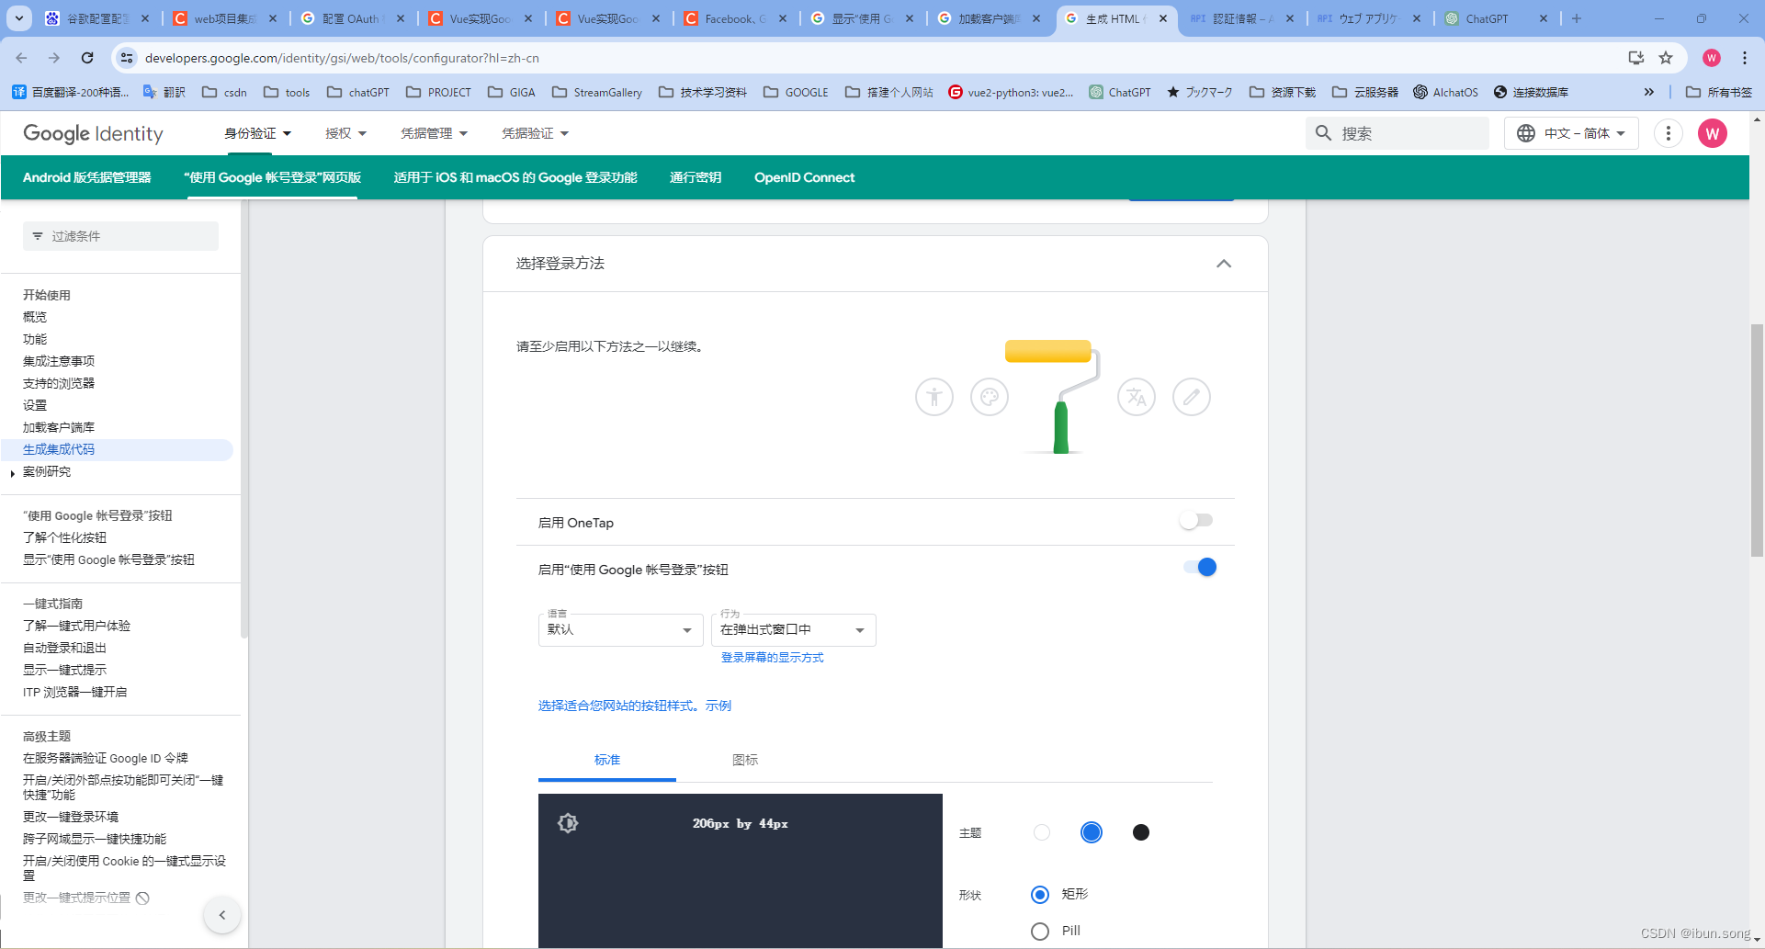This screenshot has height=949, width=1765.
Task: Open 生成集成代码 in sidebar
Action: coord(59,449)
